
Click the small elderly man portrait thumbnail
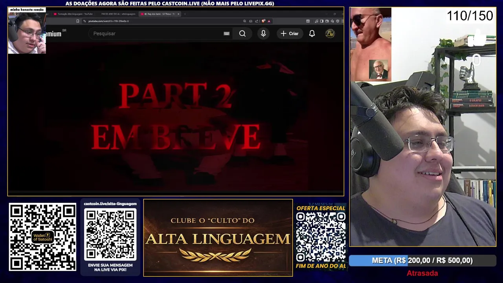coord(379,70)
